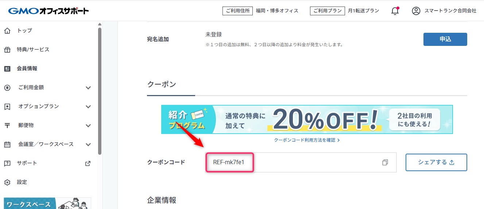Image resolution: width=484 pixels, height=209 pixels.
Task: Expand the オプションプラン chevron
Action: click(88, 107)
